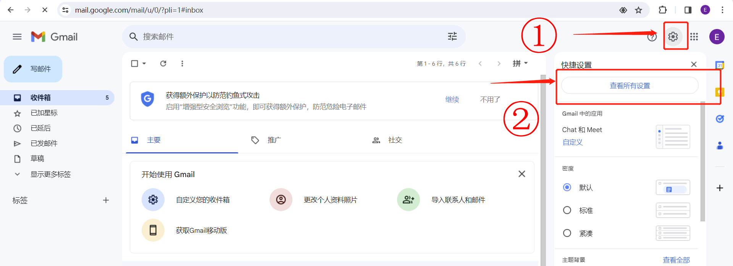Open the 收件箱 folder
Image resolution: width=733 pixels, height=266 pixels.
[x=57, y=98]
